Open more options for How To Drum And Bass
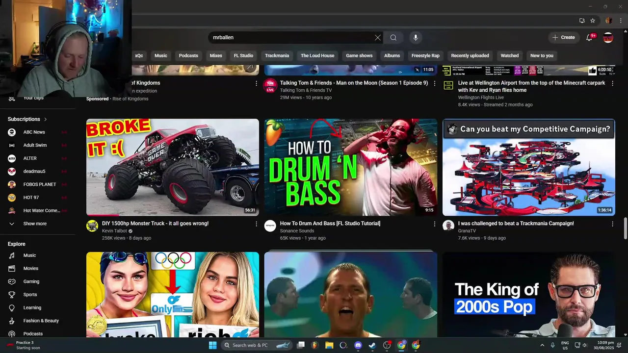The image size is (628, 353). pos(434,224)
